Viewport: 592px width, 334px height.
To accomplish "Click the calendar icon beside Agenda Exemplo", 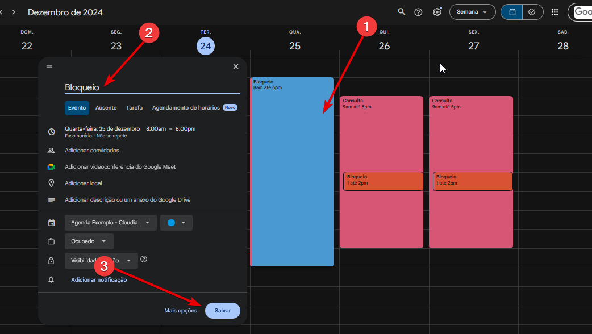I will tap(51, 223).
